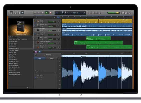Click the playhead marker on tracks ruler

tap(86, 18)
